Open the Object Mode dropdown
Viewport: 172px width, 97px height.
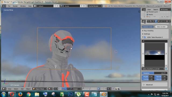pyautogui.click(x=40, y=89)
